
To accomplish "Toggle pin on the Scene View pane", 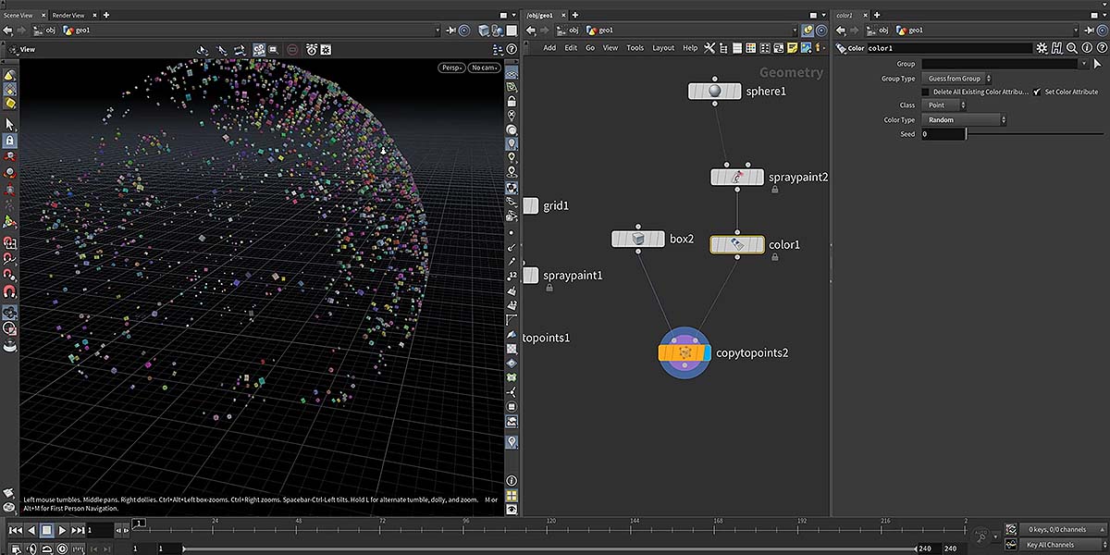I will [x=450, y=30].
